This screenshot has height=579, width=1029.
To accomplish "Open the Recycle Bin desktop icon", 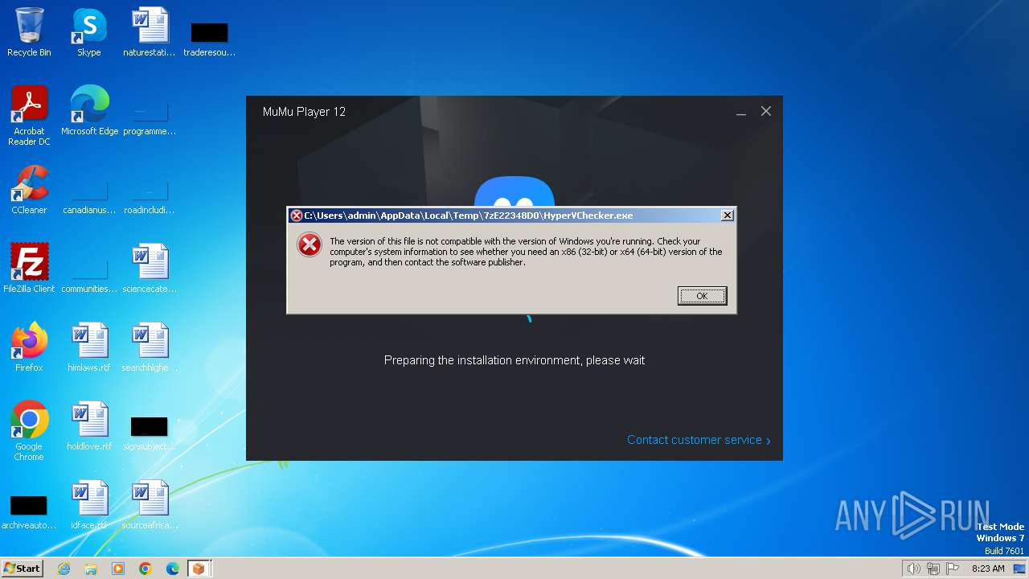I will click(29, 32).
